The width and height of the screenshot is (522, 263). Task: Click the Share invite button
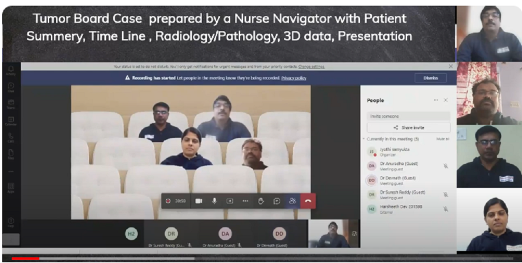point(408,128)
